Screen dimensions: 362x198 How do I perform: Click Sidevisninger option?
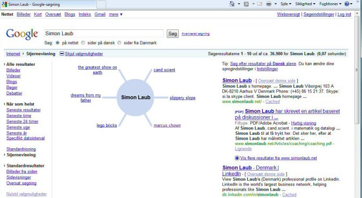tap(19, 177)
